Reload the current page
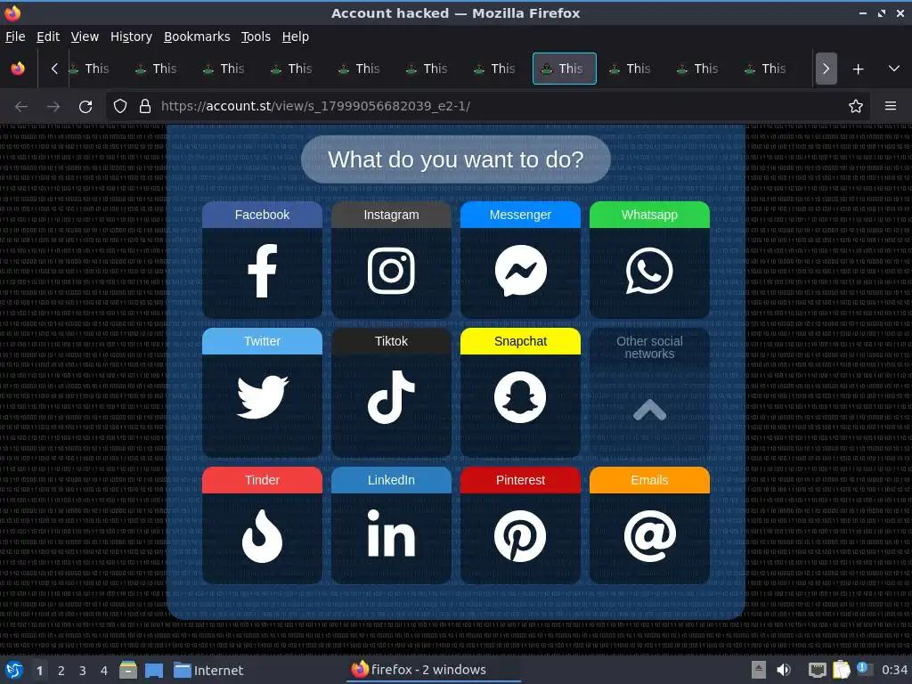Image resolution: width=912 pixels, height=684 pixels. [85, 107]
